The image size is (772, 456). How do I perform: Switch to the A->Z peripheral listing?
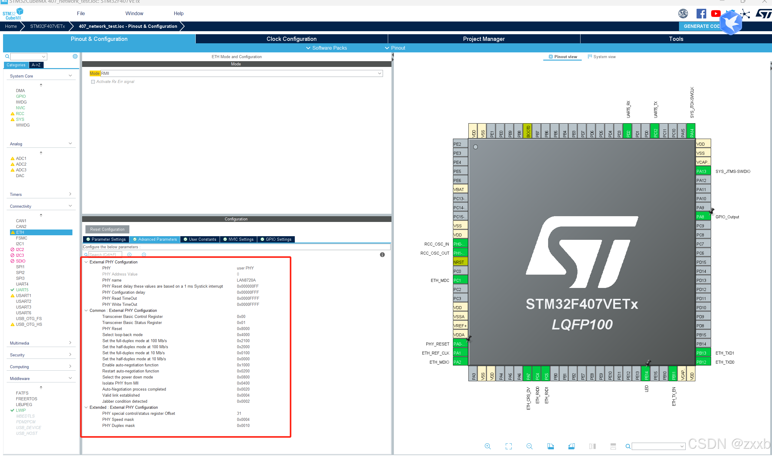click(x=36, y=65)
